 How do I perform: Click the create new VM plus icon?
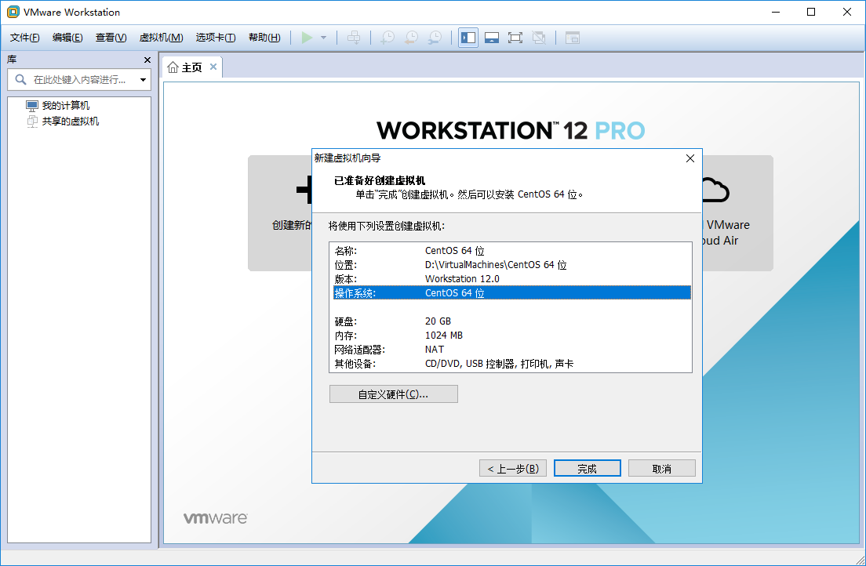click(x=304, y=190)
